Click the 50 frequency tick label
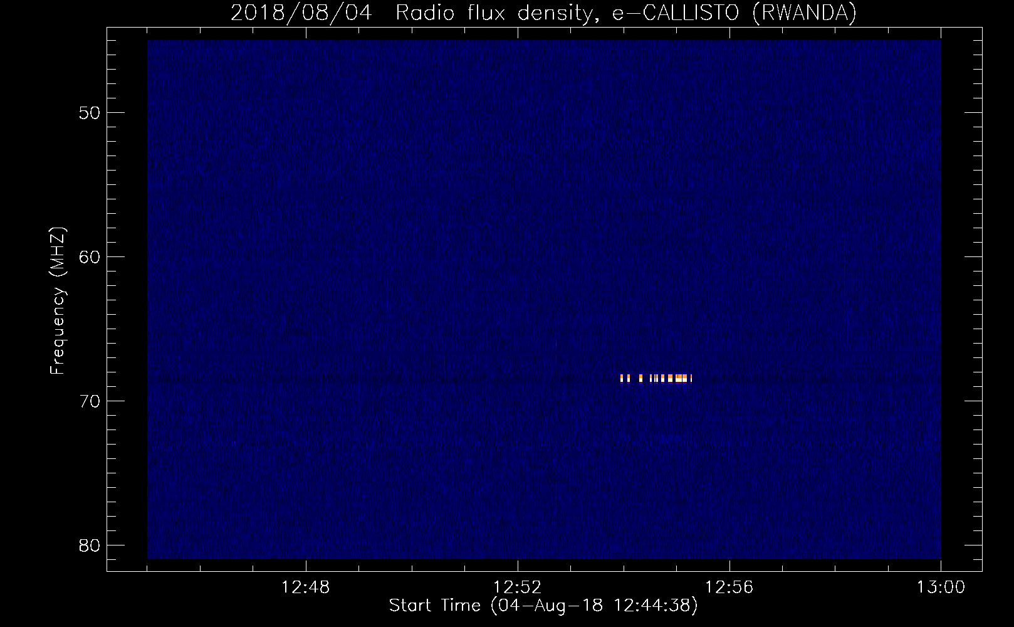1014x627 pixels. pos(90,113)
